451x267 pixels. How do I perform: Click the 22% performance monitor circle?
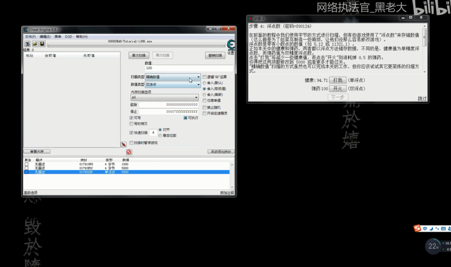(433, 246)
